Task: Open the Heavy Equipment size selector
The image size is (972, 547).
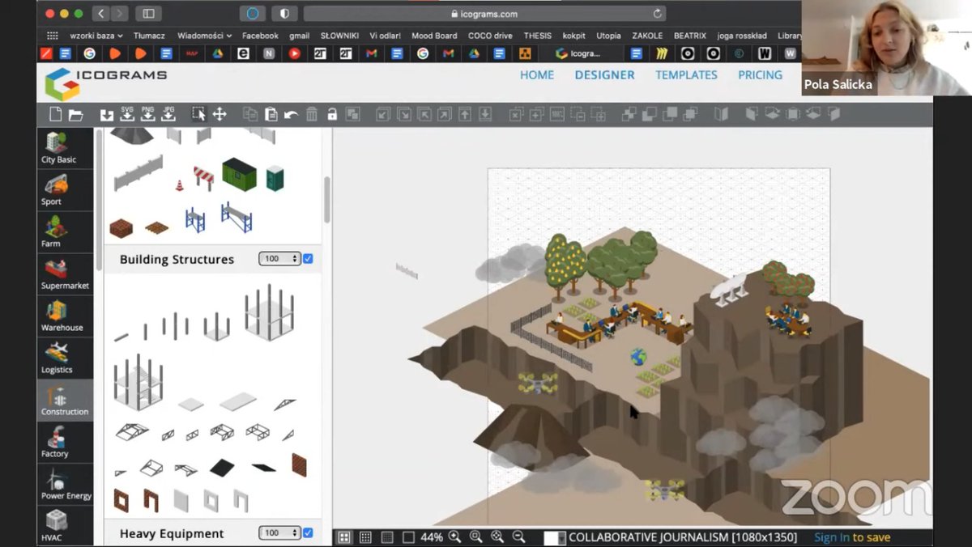Action: (279, 532)
